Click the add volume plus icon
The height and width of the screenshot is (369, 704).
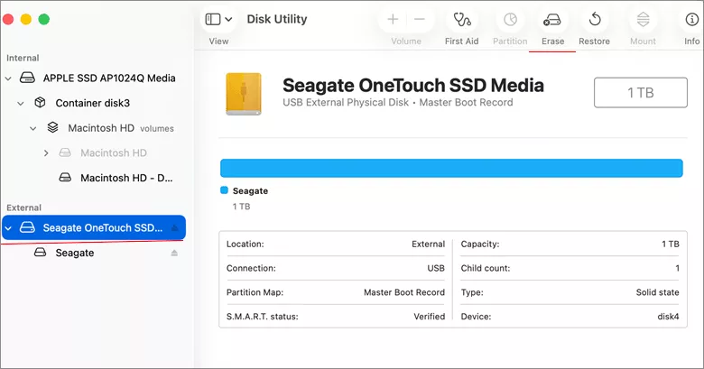point(393,19)
